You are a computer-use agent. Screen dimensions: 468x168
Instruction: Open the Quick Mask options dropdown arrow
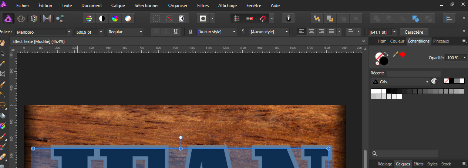pos(212,18)
